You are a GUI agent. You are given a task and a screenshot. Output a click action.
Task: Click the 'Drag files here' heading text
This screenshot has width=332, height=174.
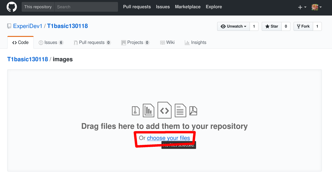[x=164, y=126]
